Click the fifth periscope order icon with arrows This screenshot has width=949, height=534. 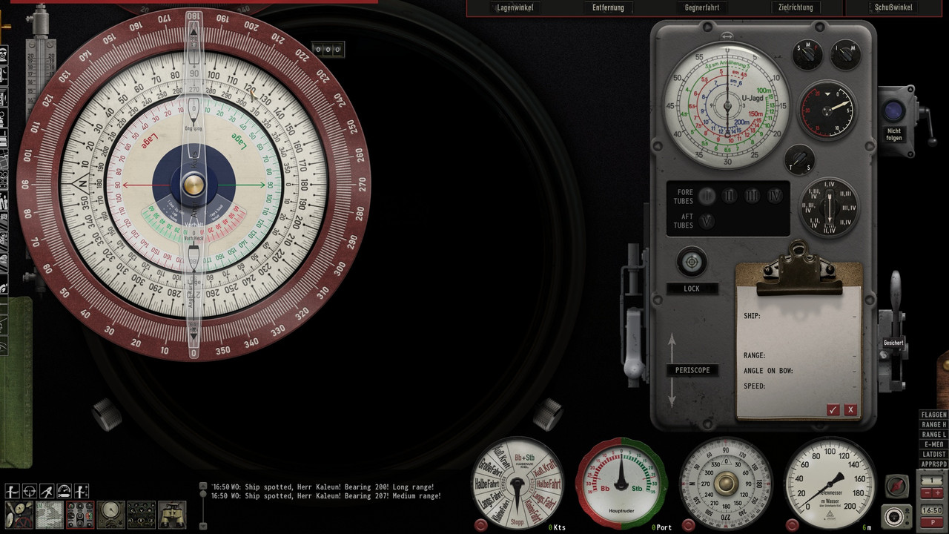pos(82,491)
